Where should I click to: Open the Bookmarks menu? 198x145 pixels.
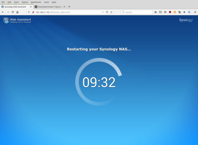click(x=36, y=2)
